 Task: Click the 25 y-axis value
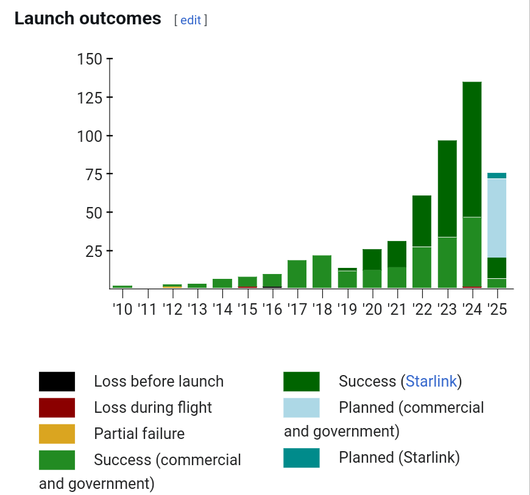coord(94,251)
